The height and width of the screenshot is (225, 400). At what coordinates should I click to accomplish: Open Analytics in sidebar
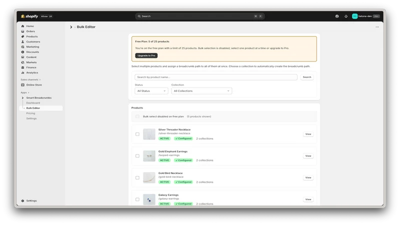pos(32,72)
